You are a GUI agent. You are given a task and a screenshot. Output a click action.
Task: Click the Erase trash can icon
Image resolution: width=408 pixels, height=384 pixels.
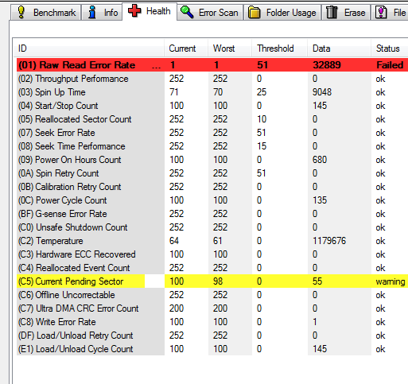tap(332, 12)
